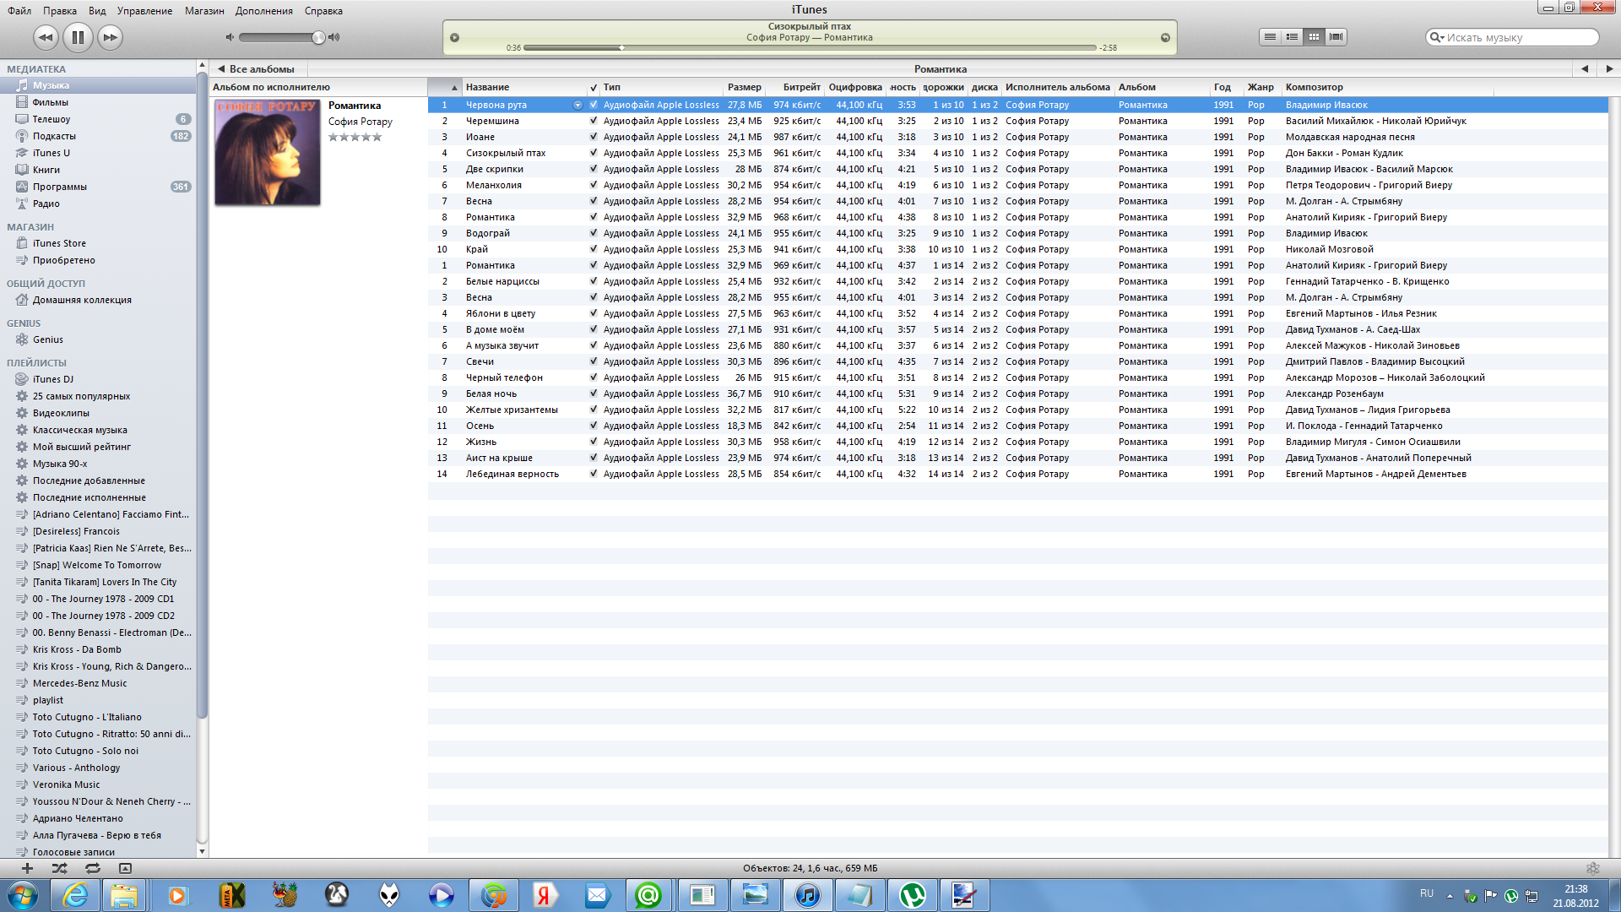Open the search field options dropdown

pyautogui.click(x=1435, y=37)
